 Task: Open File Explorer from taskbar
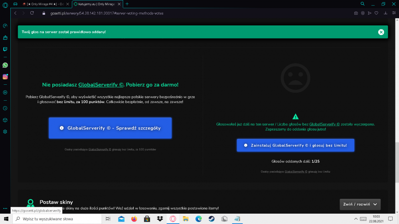click(x=186, y=219)
